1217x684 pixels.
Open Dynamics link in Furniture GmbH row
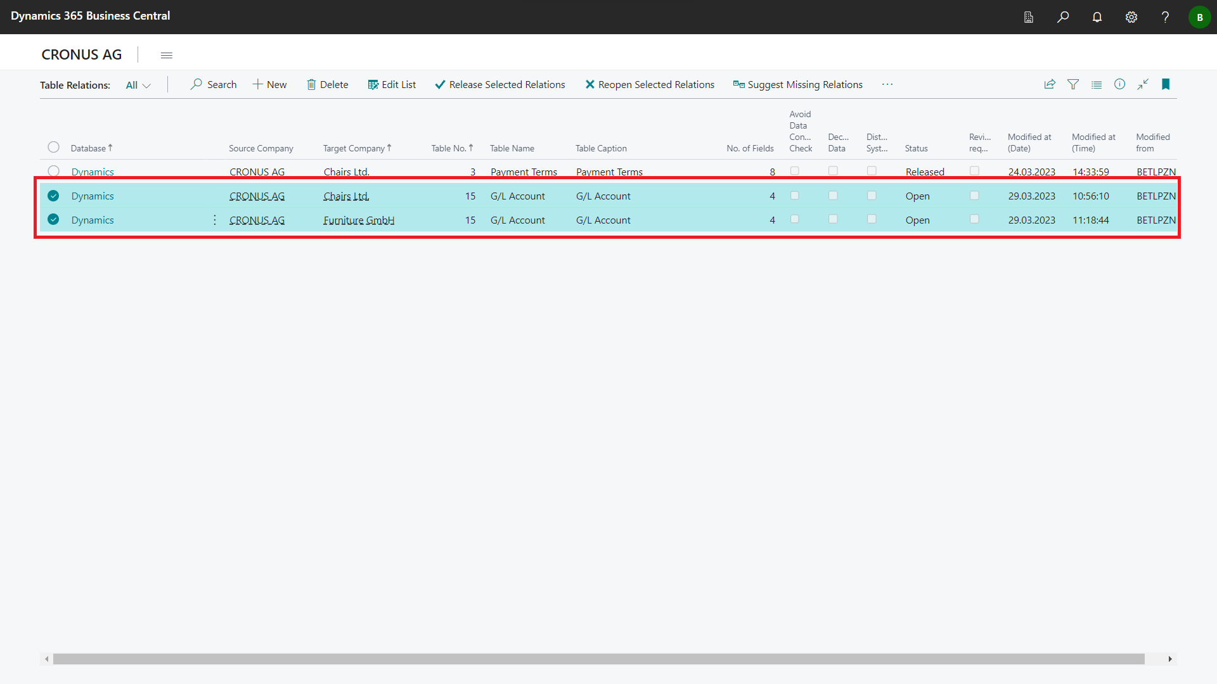[x=93, y=220]
